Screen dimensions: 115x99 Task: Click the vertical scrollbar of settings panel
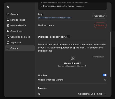(110, 54)
